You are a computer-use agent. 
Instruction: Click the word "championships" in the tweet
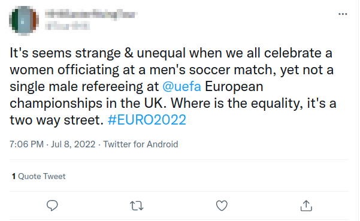(56, 104)
